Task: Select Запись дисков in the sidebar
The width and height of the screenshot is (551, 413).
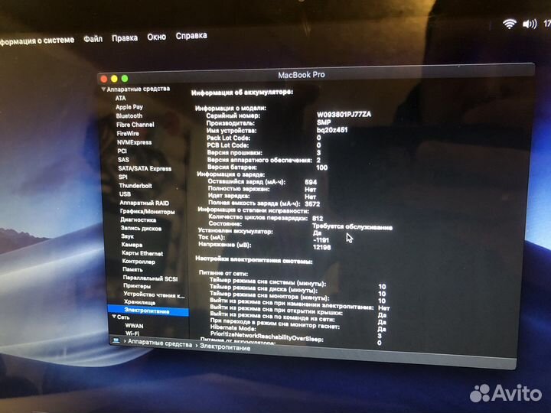Action: [141, 228]
